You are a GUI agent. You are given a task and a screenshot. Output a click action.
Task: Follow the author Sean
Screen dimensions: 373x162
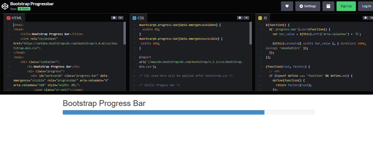pos(24,9)
